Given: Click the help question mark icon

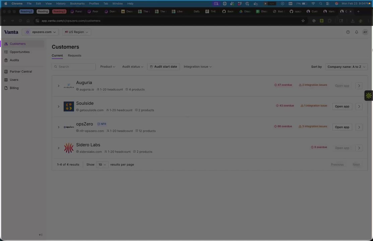Looking at the screenshot, I should coord(348,32).
